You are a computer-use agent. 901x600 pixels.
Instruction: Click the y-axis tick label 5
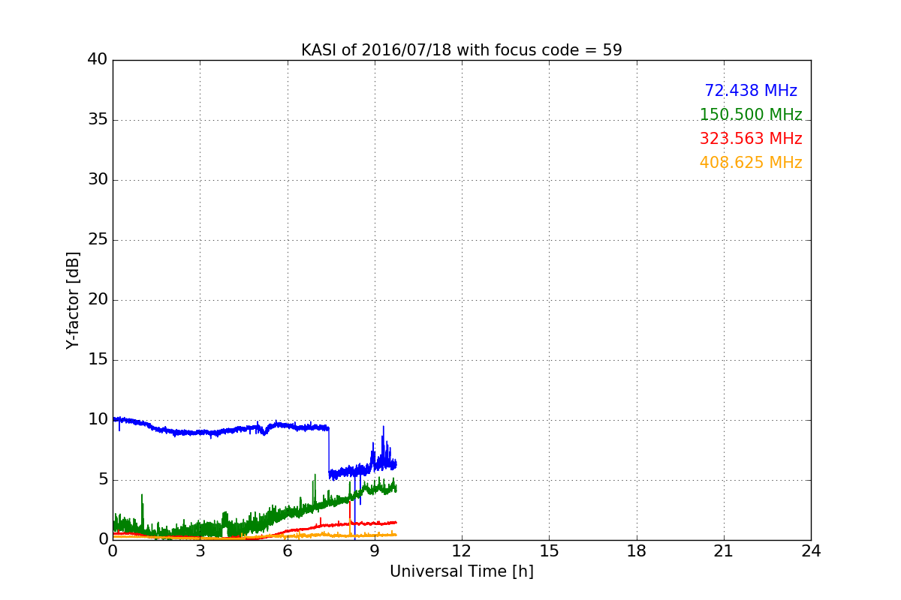tap(102, 480)
